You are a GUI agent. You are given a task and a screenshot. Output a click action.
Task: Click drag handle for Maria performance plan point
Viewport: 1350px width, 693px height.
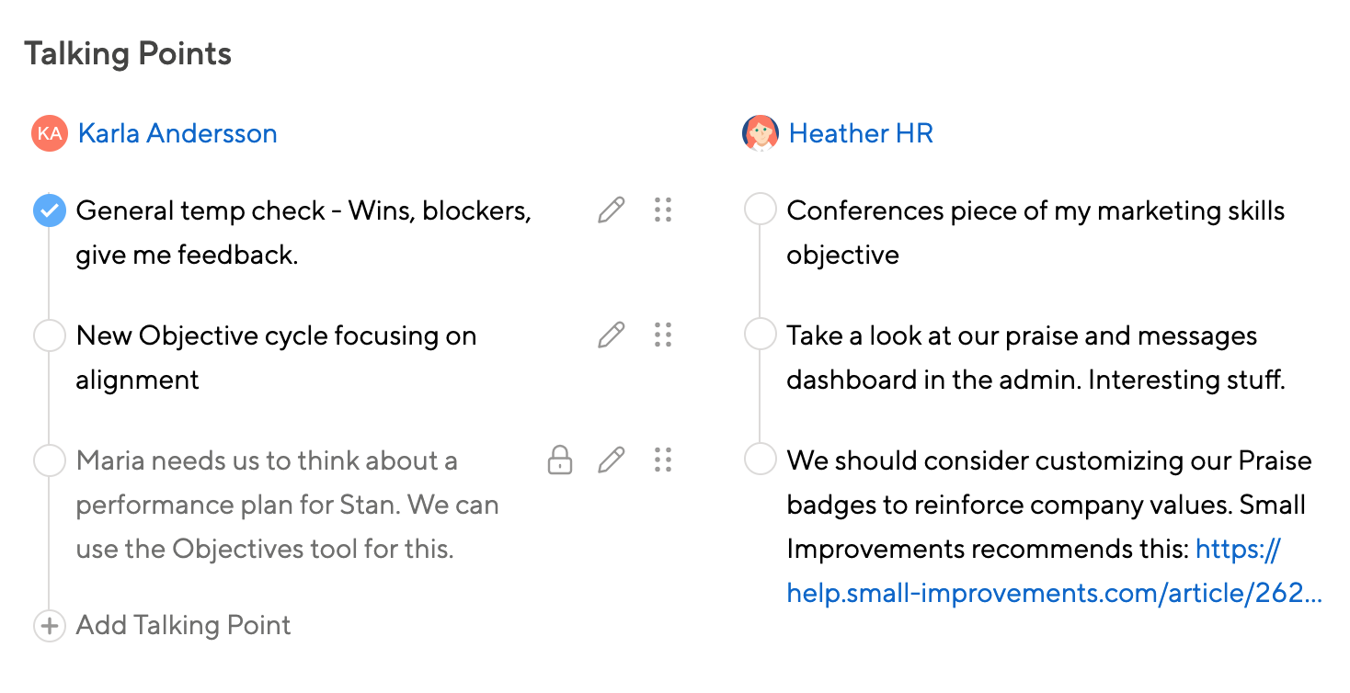(663, 460)
